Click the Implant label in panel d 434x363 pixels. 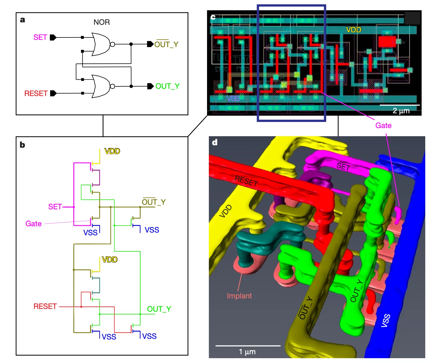[x=239, y=296]
